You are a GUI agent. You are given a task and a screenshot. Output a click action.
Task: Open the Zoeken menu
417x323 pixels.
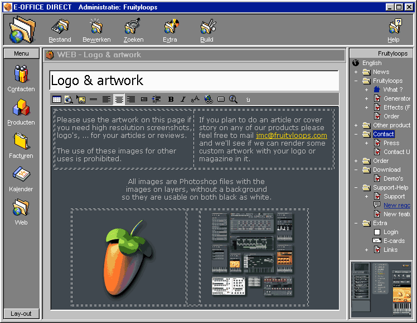point(133,31)
